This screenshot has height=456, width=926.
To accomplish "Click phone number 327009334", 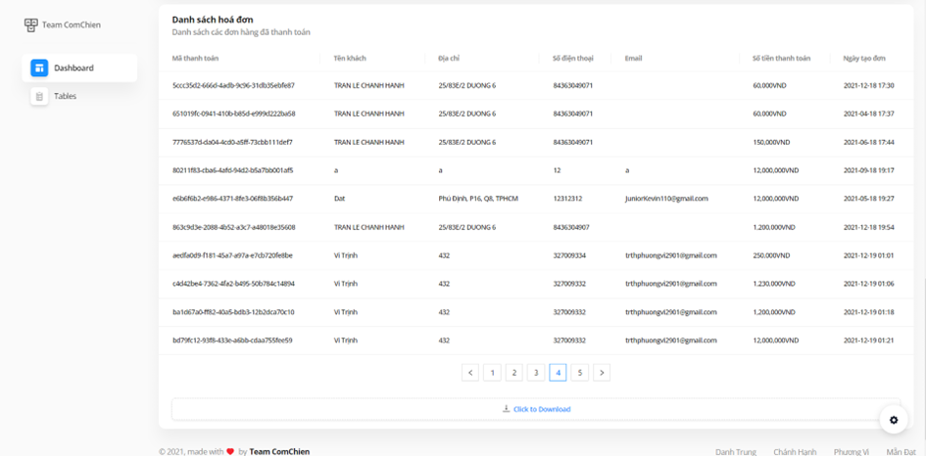I will pyautogui.click(x=569, y=255).
